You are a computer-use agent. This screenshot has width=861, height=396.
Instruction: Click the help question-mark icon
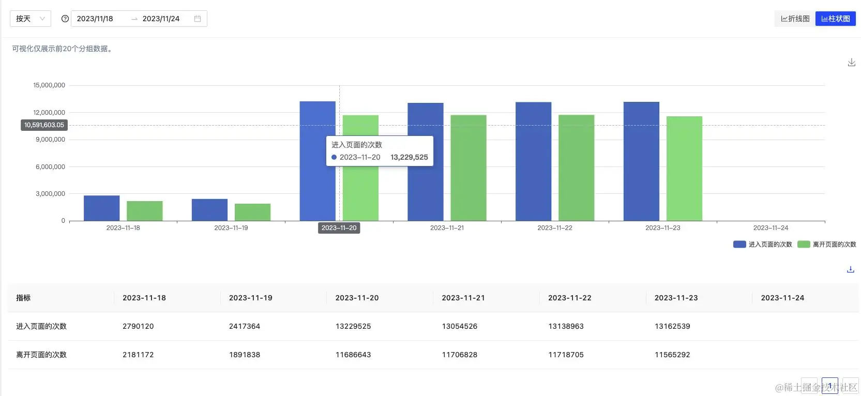65,19
